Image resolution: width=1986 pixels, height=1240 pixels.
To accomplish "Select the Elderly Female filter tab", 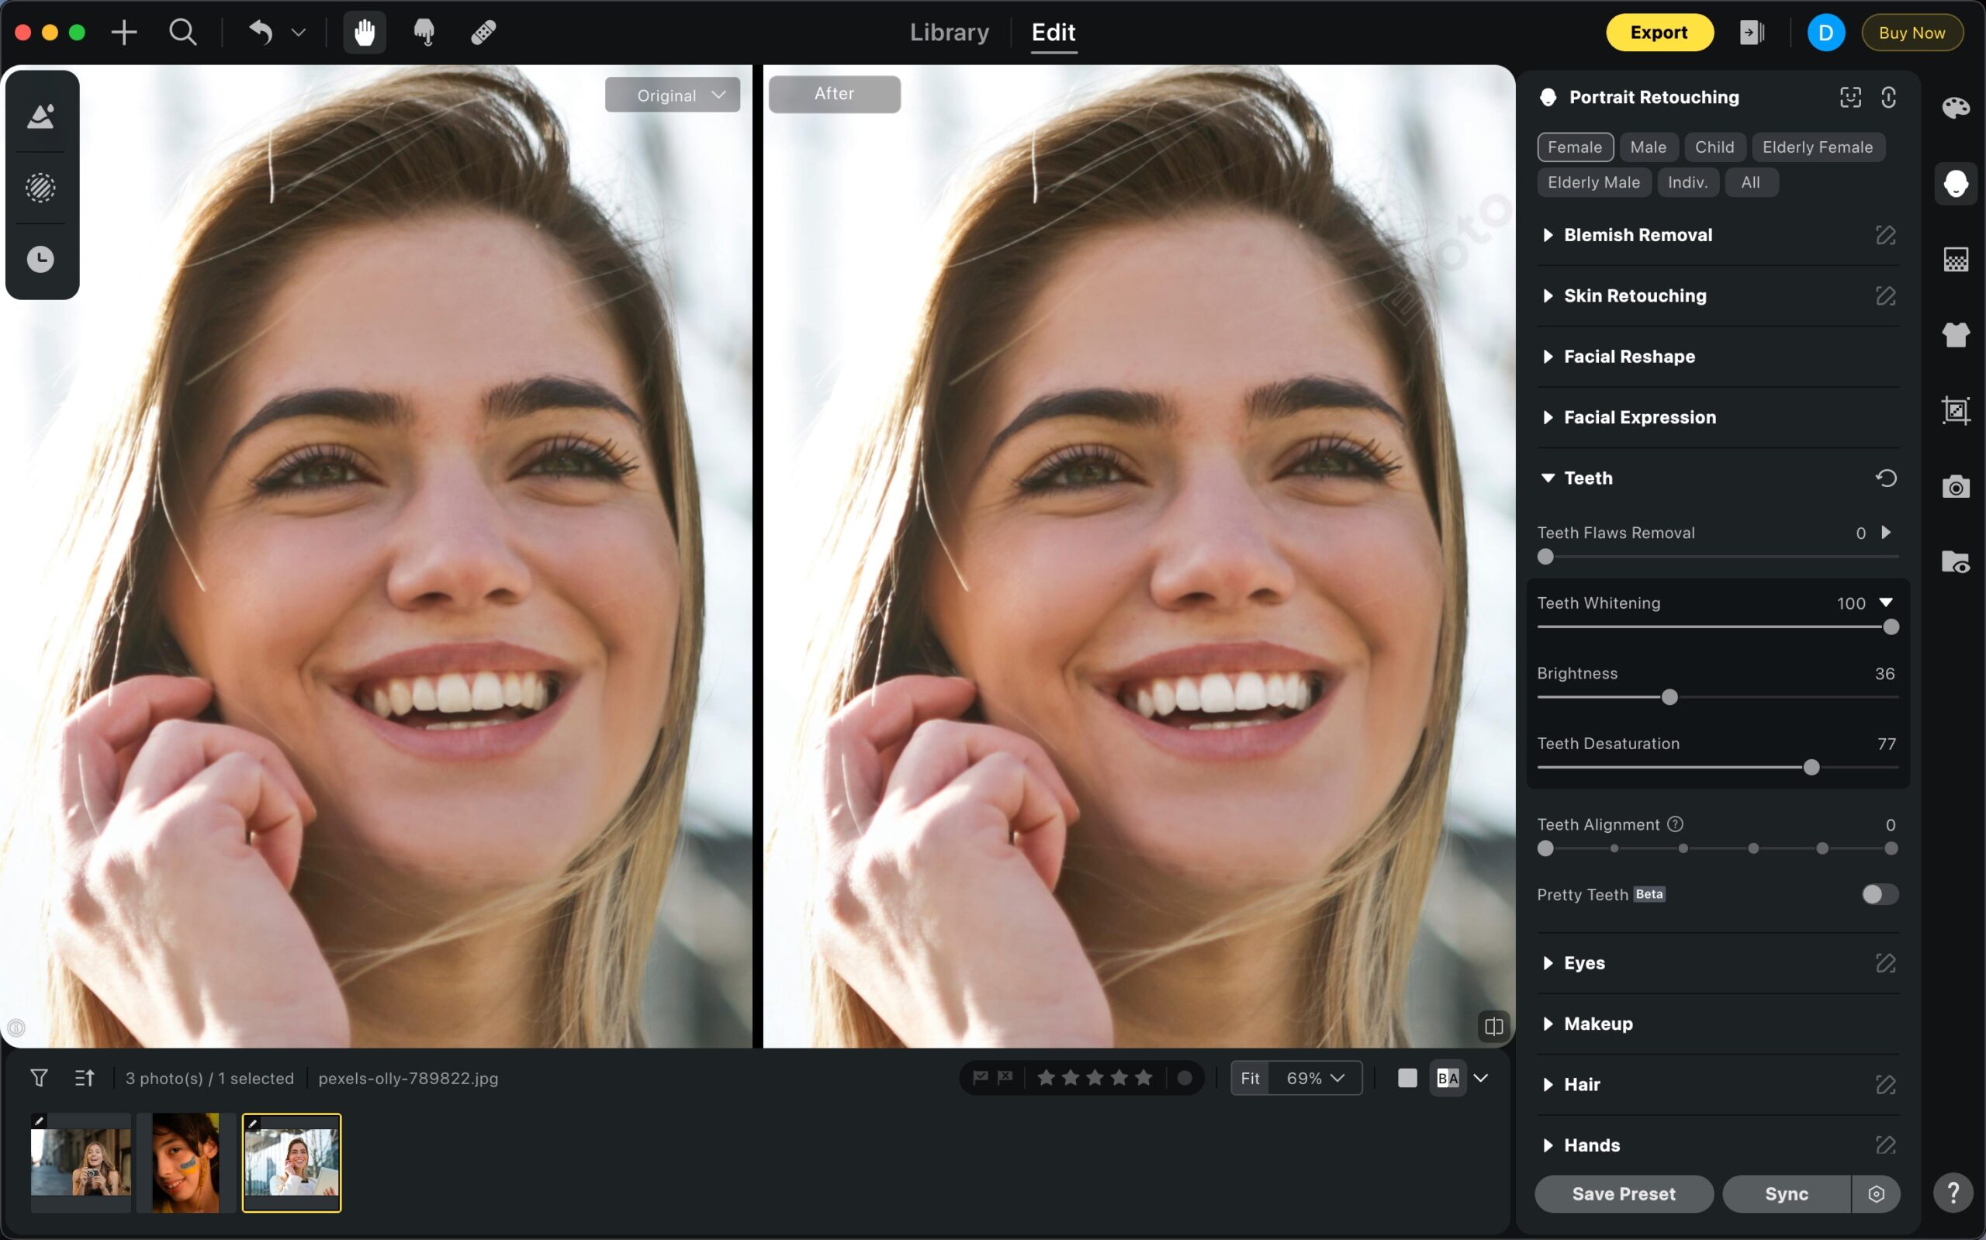I will 1817,147.
